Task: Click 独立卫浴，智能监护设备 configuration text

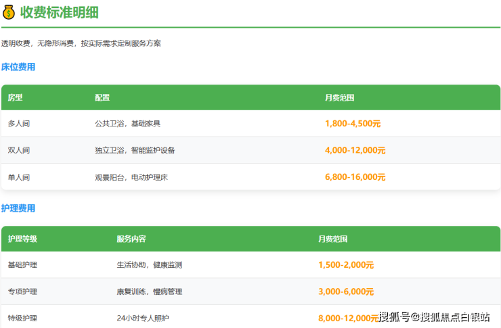Action: [x=135, y=150]
